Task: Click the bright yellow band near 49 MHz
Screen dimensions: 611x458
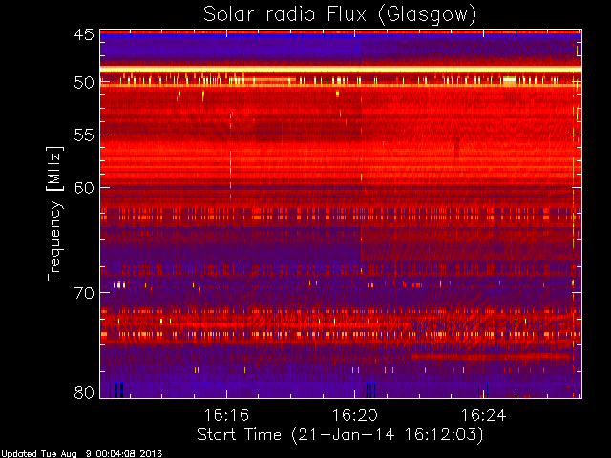Action: pos(341,70)
